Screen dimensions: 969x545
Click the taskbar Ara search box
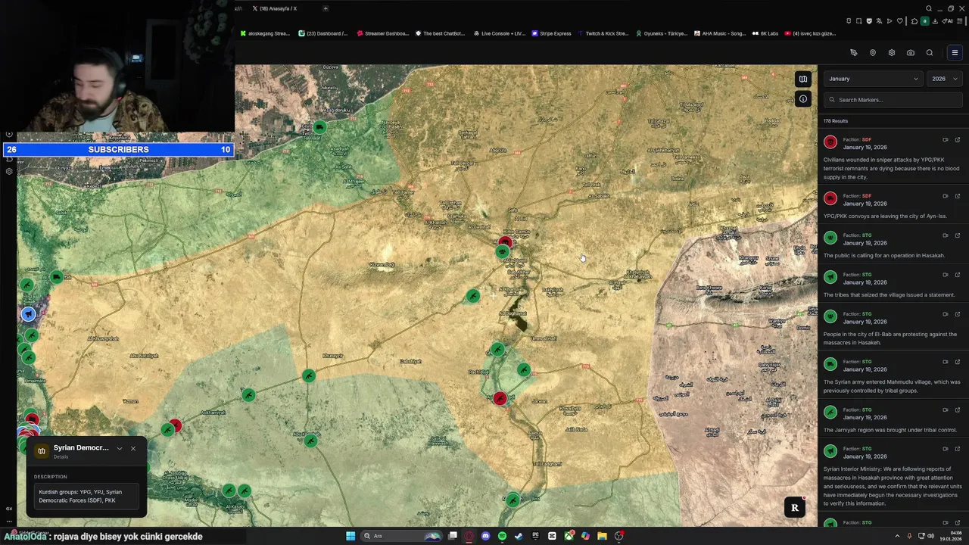[402, 536]
